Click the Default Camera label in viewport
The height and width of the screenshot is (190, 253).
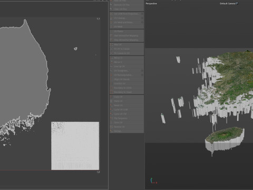coord(229,4)
